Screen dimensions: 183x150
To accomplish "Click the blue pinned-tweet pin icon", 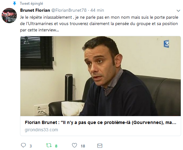I will tap(14, 3).
